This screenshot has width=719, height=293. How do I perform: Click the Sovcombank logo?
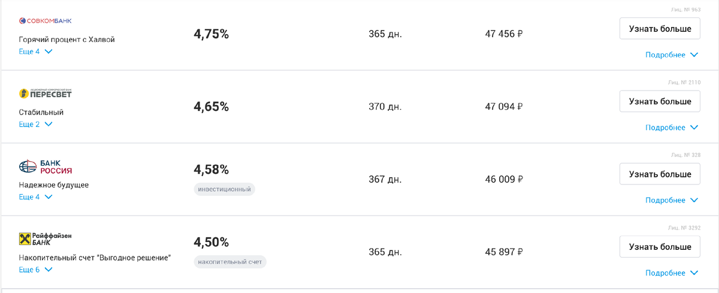[x=46, y=21]
